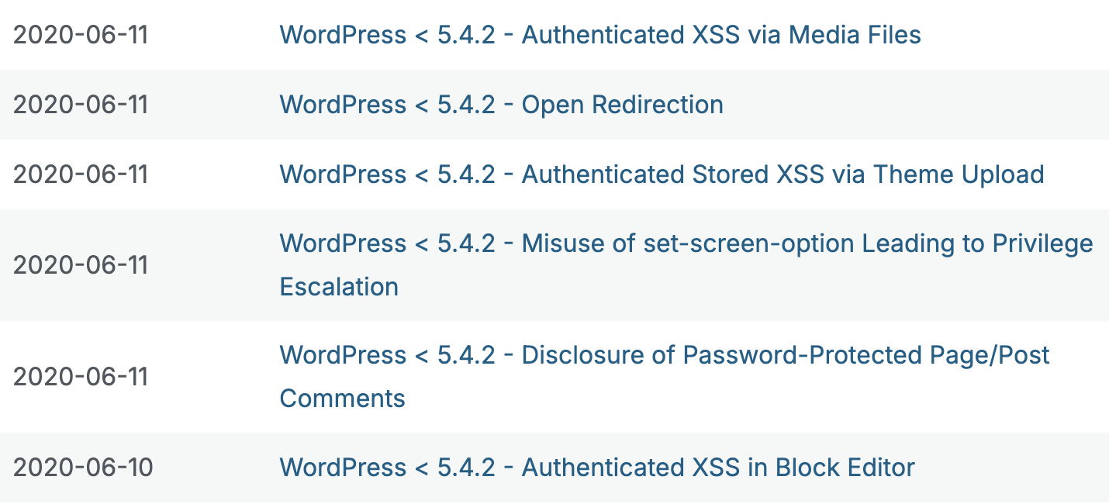The image size is (1109, 504).
Task: Open the Authenticated Stored XSS via Theme Upload advisory
Action: 661,174
